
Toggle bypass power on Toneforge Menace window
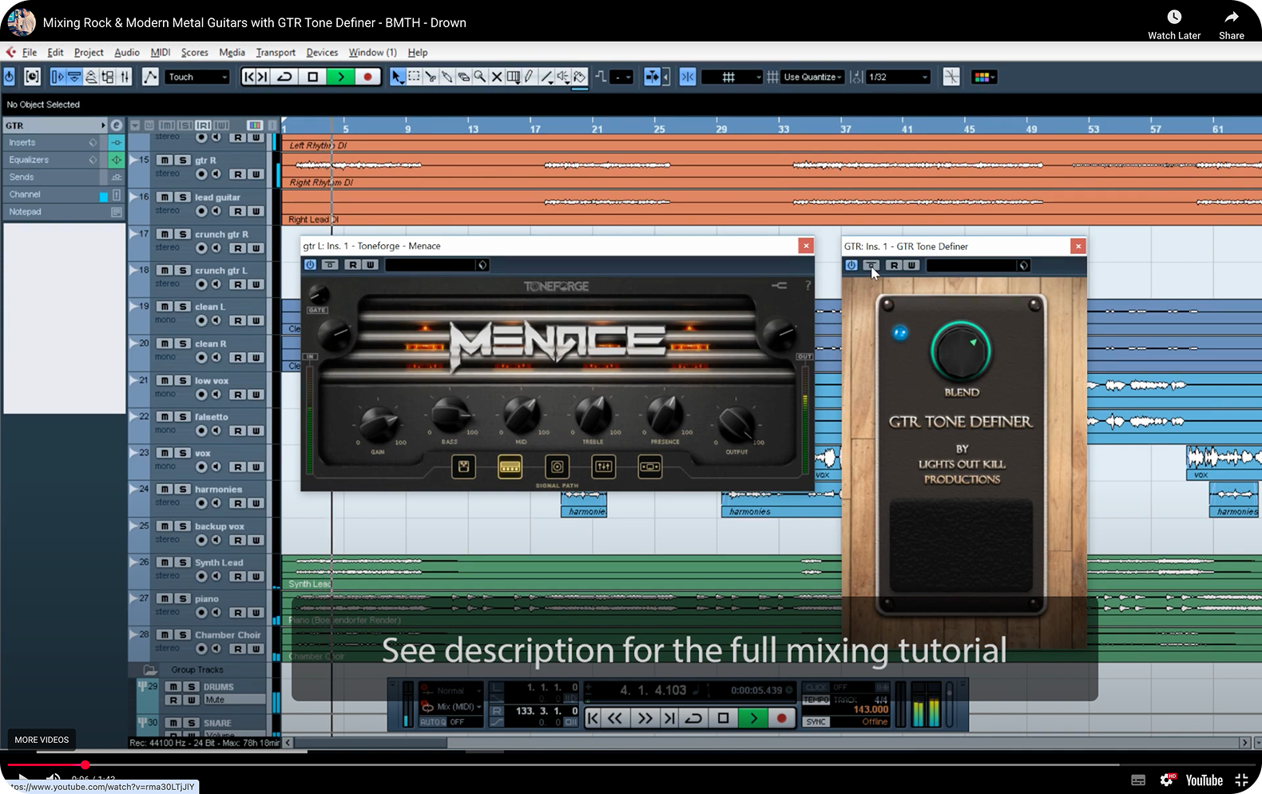click(x=310, y=264)
